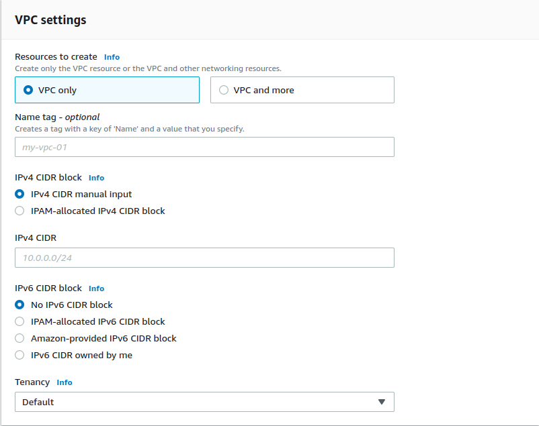The image size is (539, 426).
Task: Select IPv6 CIDR owned by me
Action: [x=19, y=355]
